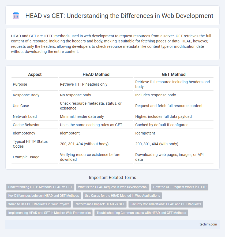Viewport: 225px width, 237px height.
Task: Select the 'Example Usage' row label
Action: [x=26, y=157]
